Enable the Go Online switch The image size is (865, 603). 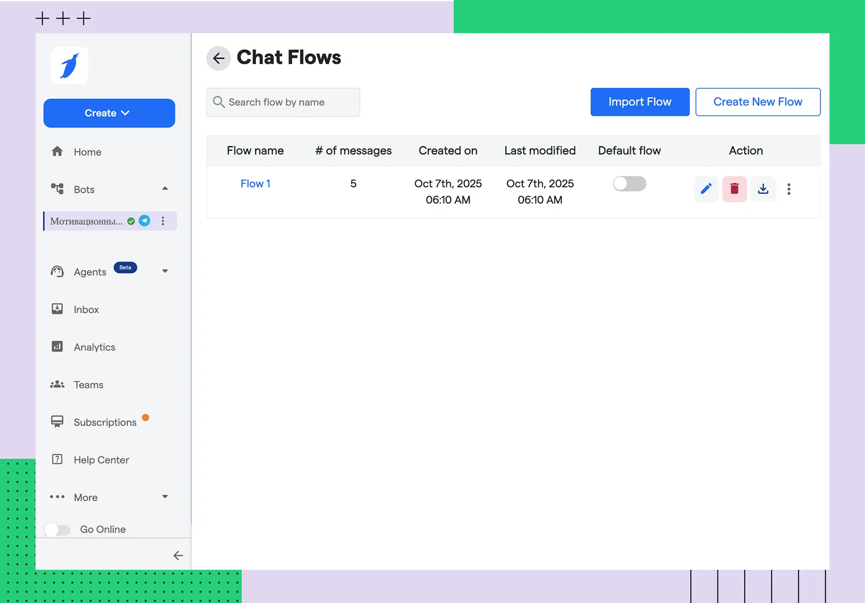tap(57, 530)
